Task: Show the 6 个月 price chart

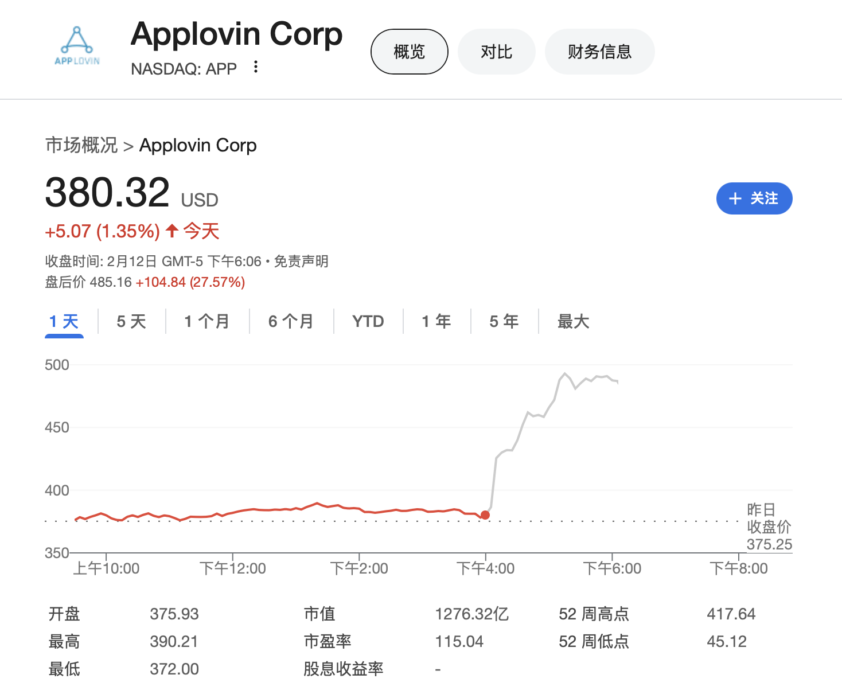Action: [x=291, y=321]
